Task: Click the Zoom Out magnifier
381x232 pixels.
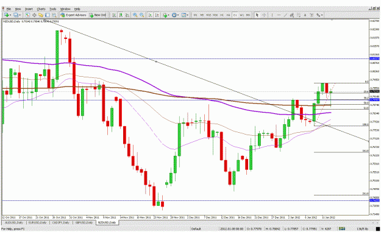Action: tap(141, 15)
